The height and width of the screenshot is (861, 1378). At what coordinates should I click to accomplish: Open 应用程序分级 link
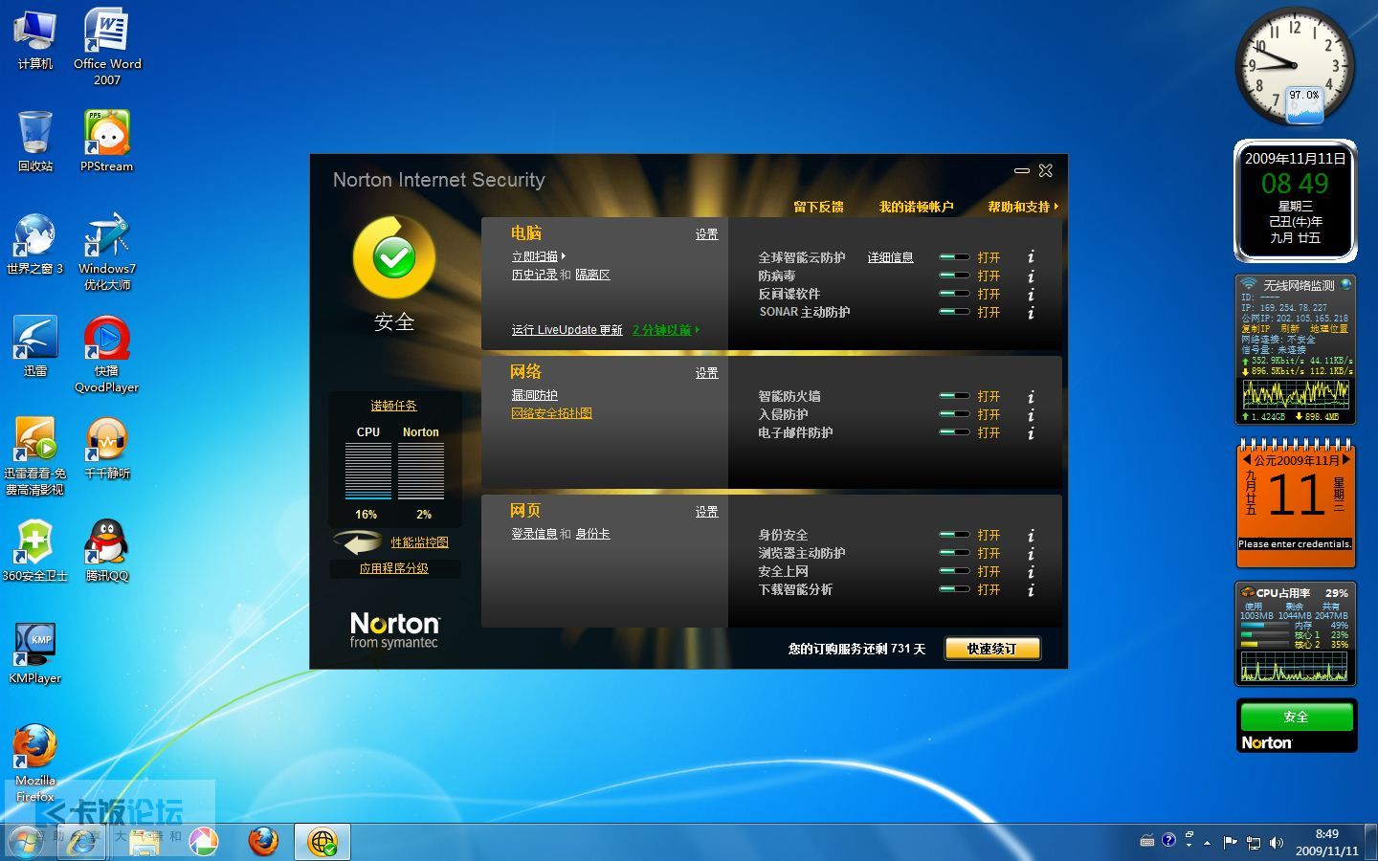click(x=393, y=568)
